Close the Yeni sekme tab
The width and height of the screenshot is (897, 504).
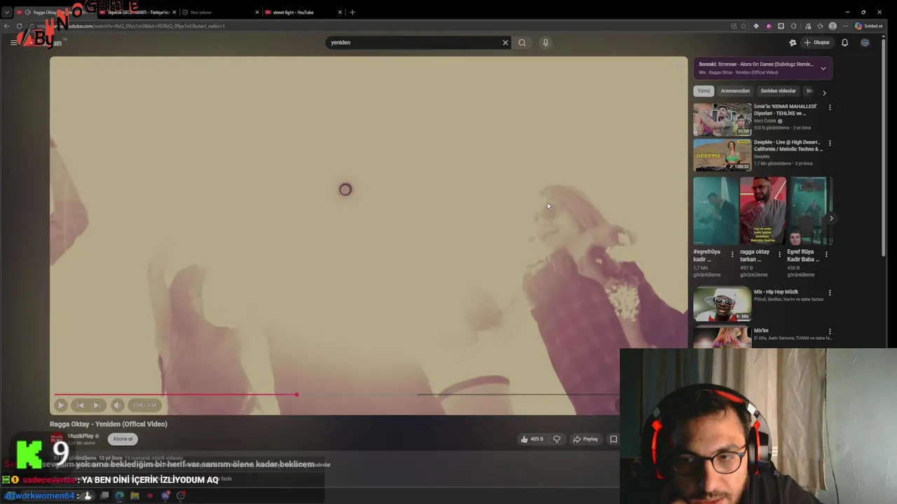pyautogui.click(x=257, y=12)
